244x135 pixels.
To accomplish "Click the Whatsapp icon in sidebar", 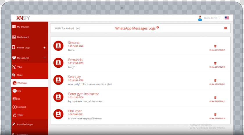I will point(15,83).
